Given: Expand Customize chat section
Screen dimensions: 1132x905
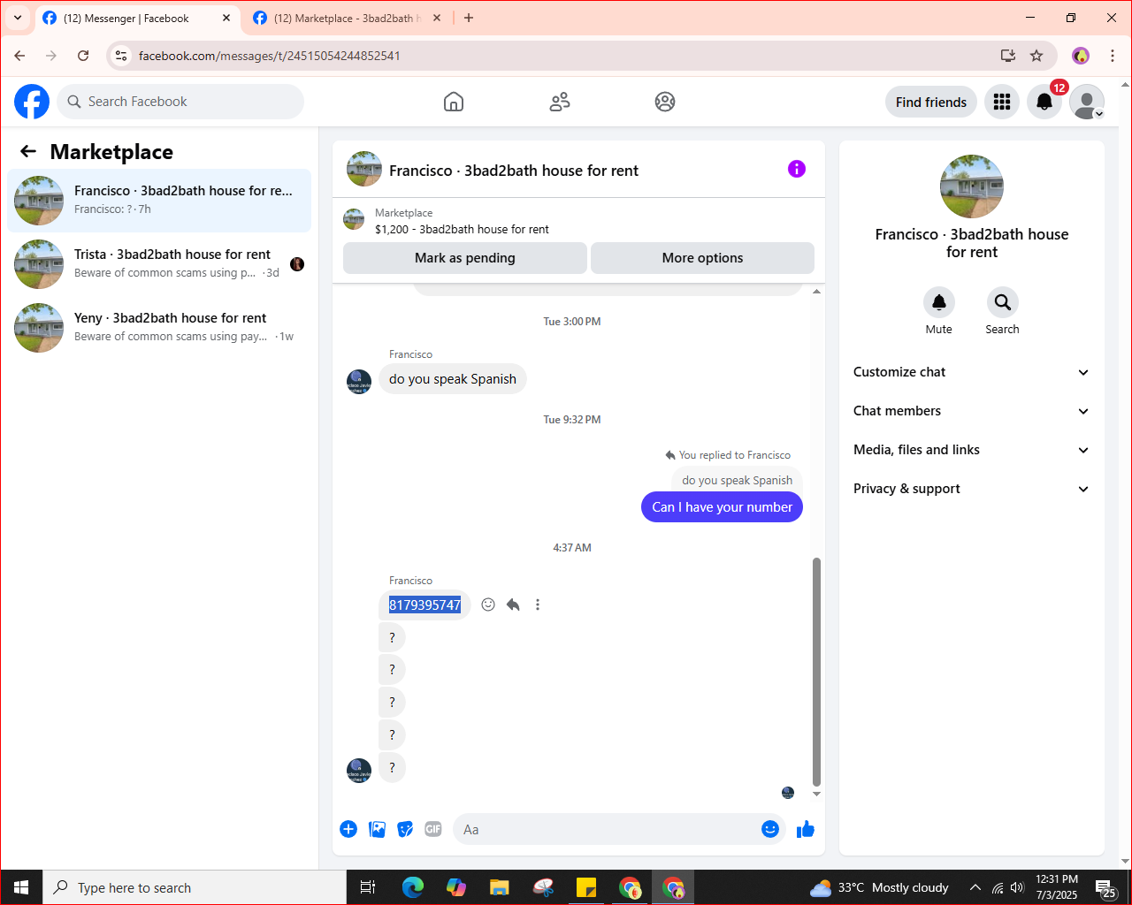Looking at the screenshot, I should (x=972, y=372).
